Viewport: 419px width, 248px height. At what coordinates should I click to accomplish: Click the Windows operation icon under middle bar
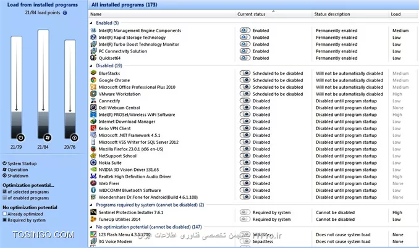[x=48, y=138]
